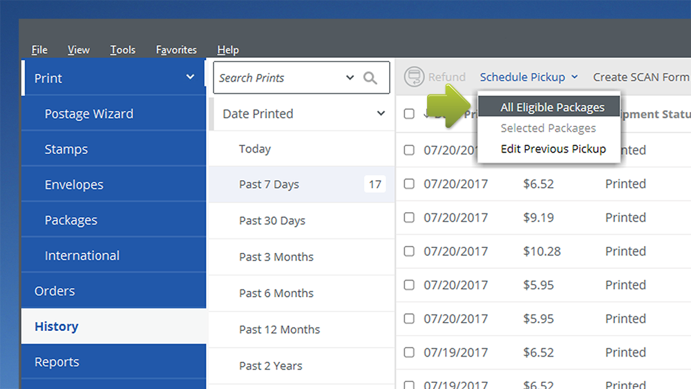
Task: Filter prints by Past 2 Years
Action: pyautogui.click(x=301, y=366)
